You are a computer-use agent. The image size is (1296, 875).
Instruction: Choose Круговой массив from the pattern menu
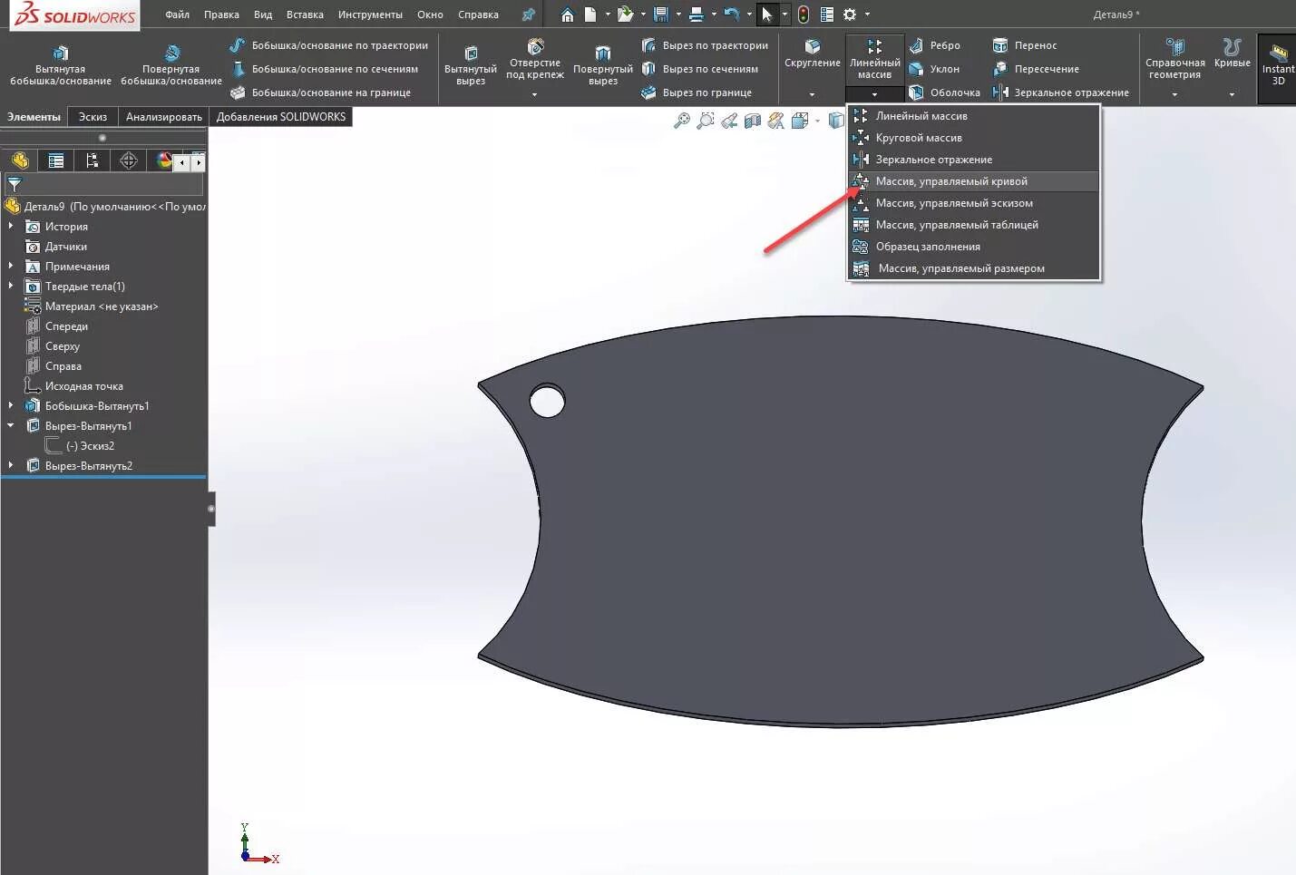point(973,138)
